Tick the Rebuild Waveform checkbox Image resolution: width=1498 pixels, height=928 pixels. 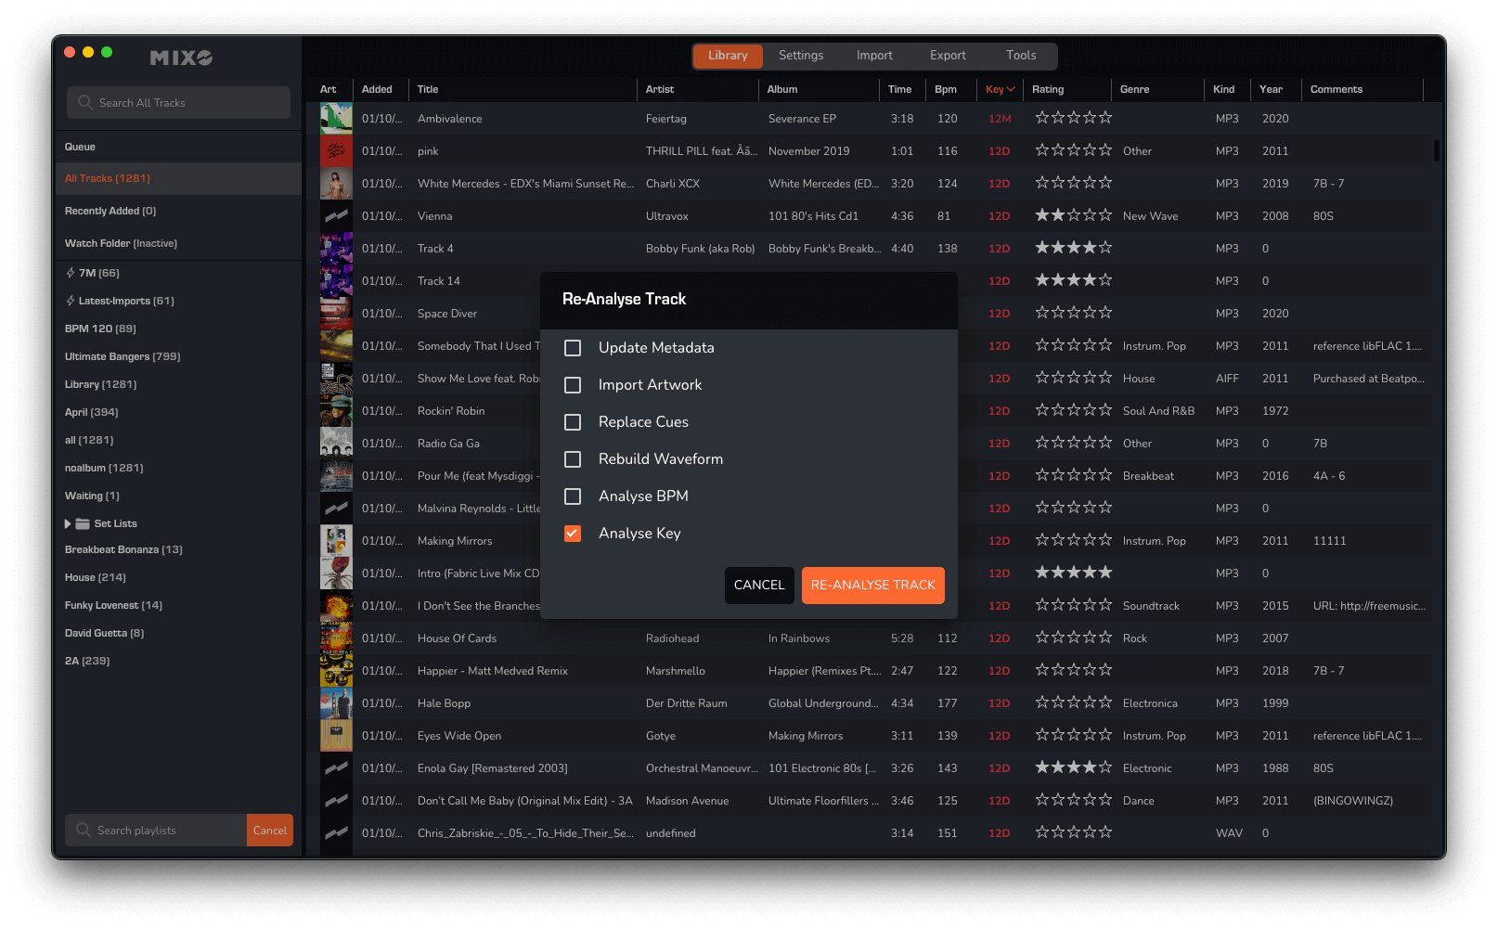[573, 459]
